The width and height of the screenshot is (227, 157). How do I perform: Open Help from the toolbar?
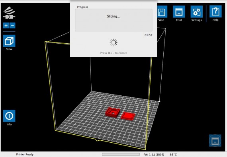[x=215, y=12]
